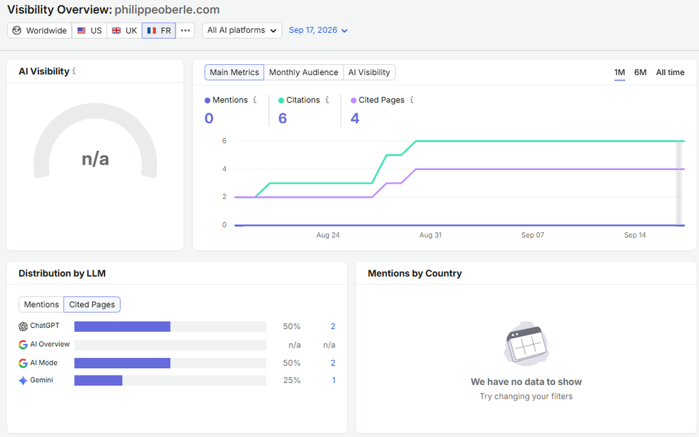The image size is (699, 437).
Task: Click the Google icon for AI Overview
Action: pos(23,345)
